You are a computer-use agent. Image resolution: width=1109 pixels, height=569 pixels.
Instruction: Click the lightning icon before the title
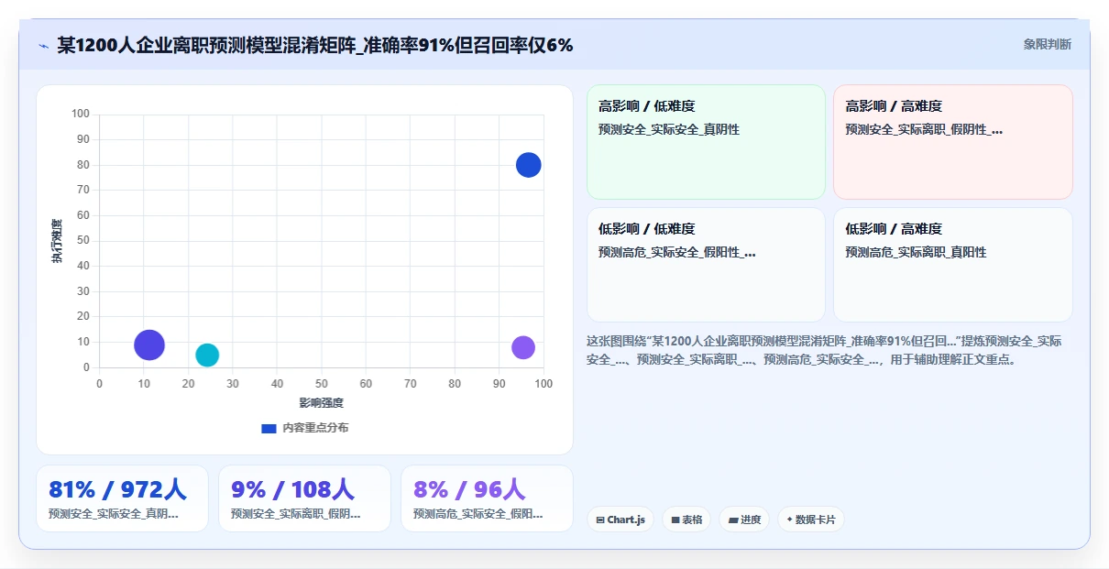(x=43, y=45)
